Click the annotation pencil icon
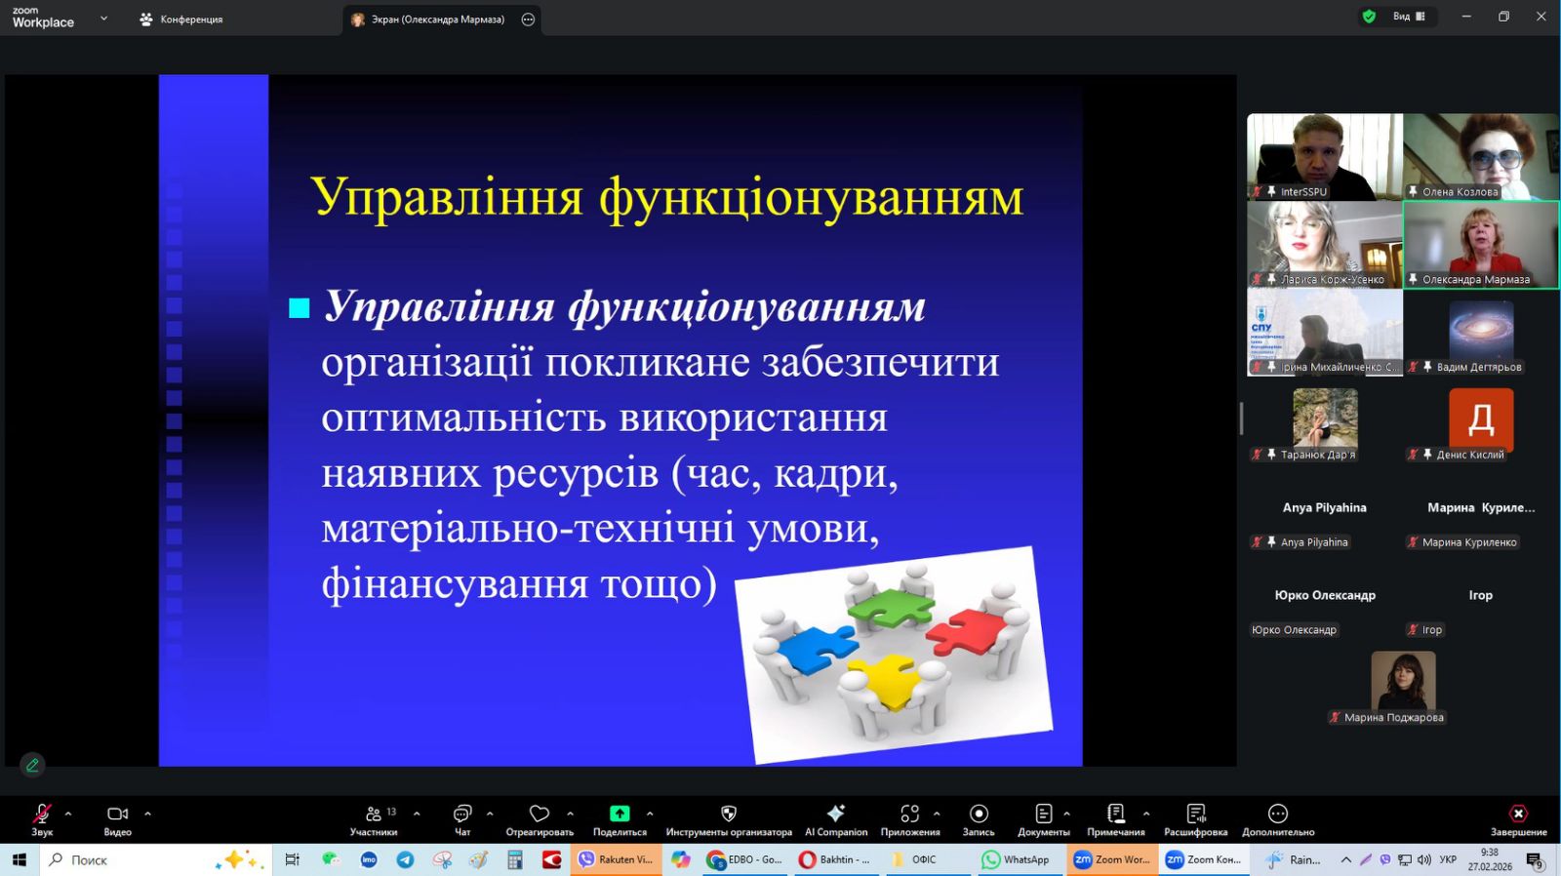The height and width of the screenshot is (876, 1561). tap(32, 765)
